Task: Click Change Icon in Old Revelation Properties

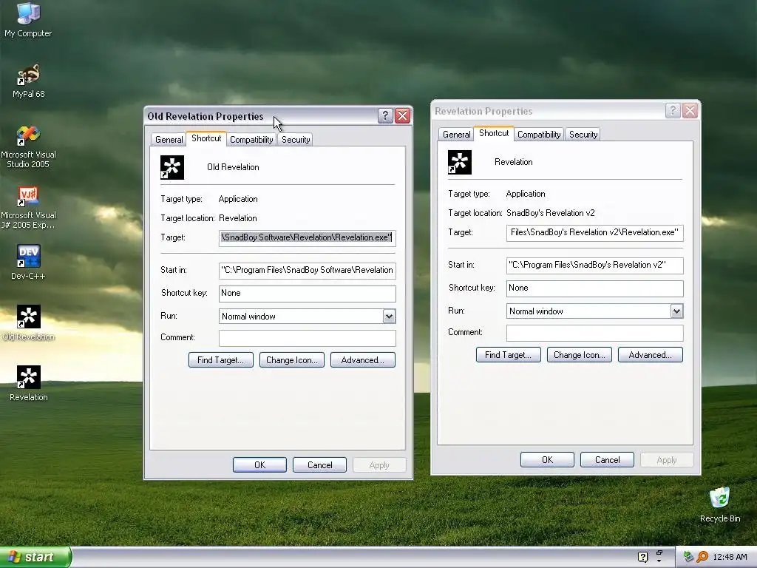Action: (x=291, y=360)
